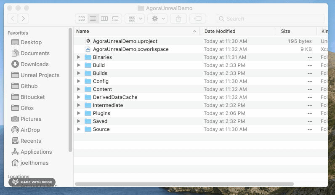Click the Edit Tags toolbar button
The image size is (335, 195).
point(198,19)
